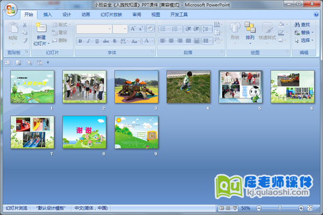This screenshot has height=215, width=323.
Task: Switch to the 动画 (Animations) tab
Action: click(86, 15)
